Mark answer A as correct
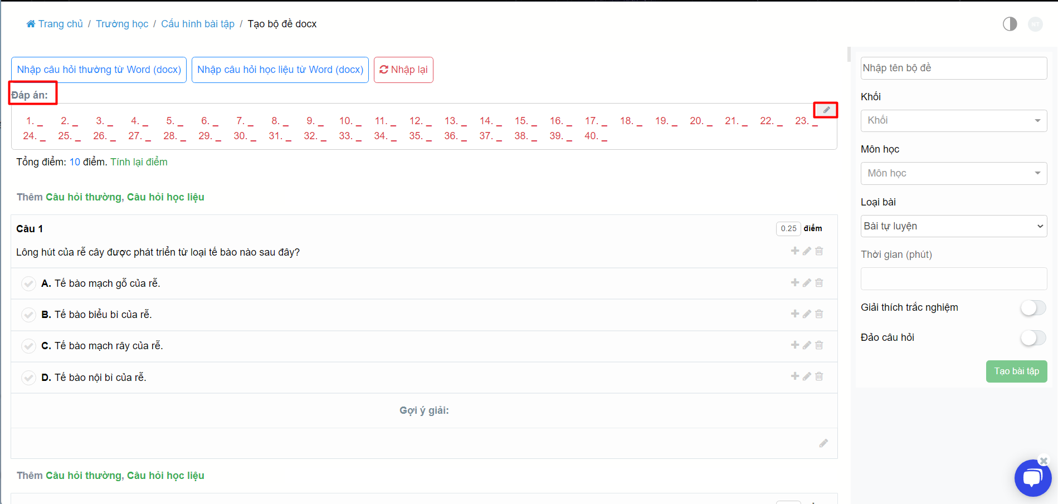This screenshot has height=504, width=1058. click(28, 283)
